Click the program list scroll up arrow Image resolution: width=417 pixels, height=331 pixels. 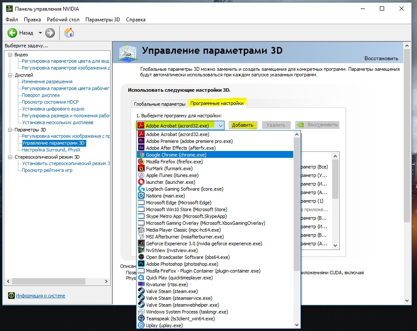point(297,134)
